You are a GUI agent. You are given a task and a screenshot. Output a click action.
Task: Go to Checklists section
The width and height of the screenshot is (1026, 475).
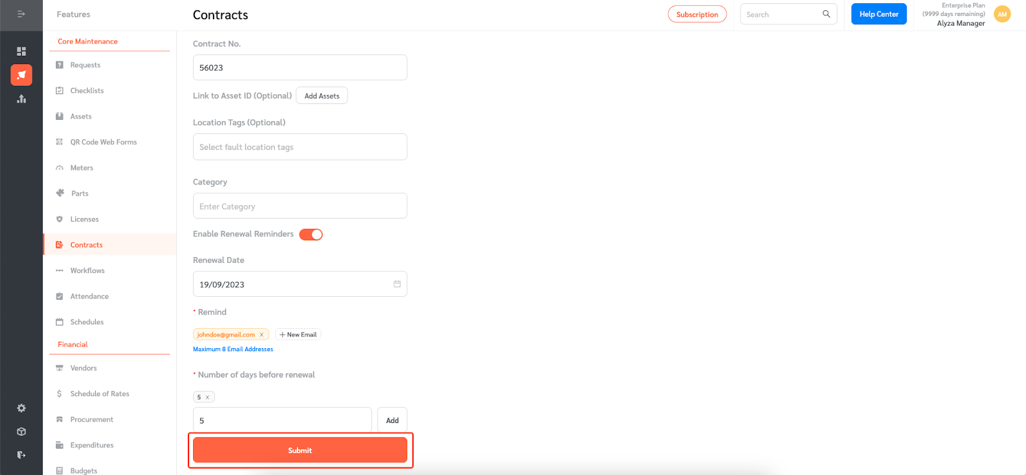tap(87, 90)
